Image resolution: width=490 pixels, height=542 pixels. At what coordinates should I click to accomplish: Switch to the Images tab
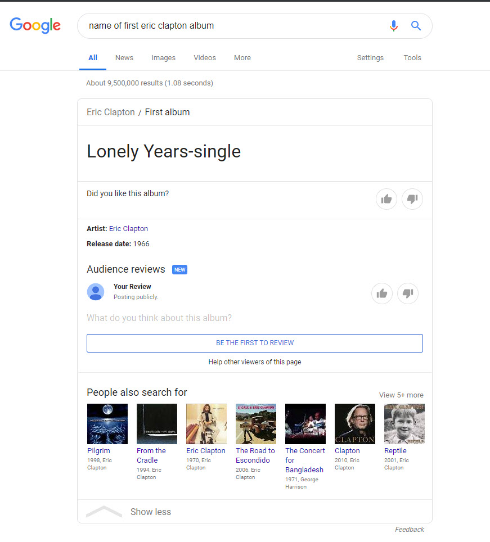click(163, 58)
